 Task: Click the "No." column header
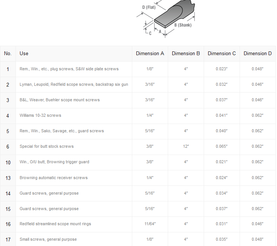click(8, 54)
